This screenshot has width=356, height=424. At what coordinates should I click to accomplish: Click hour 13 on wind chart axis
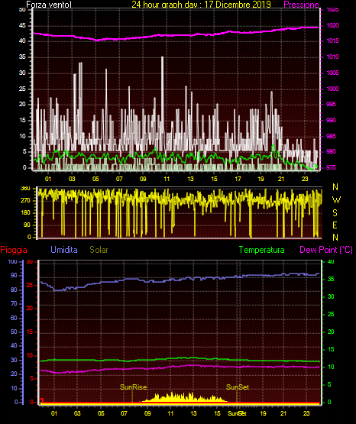[190, 179]
